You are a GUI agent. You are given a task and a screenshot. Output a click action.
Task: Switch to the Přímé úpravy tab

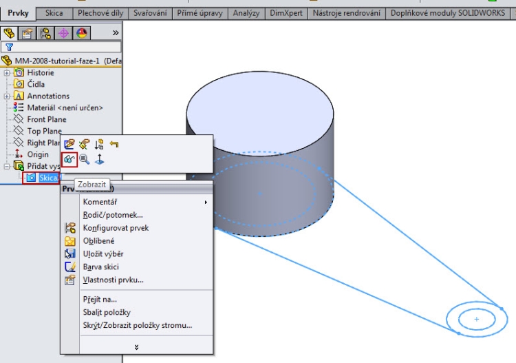coord(200,13)
